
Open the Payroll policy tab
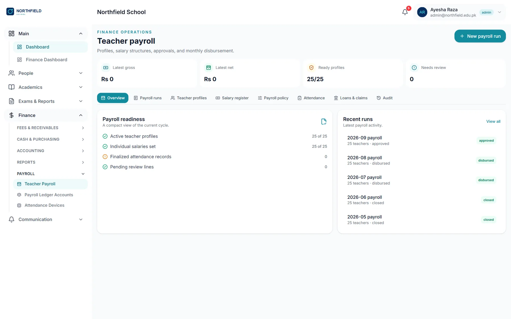[273, 98]
